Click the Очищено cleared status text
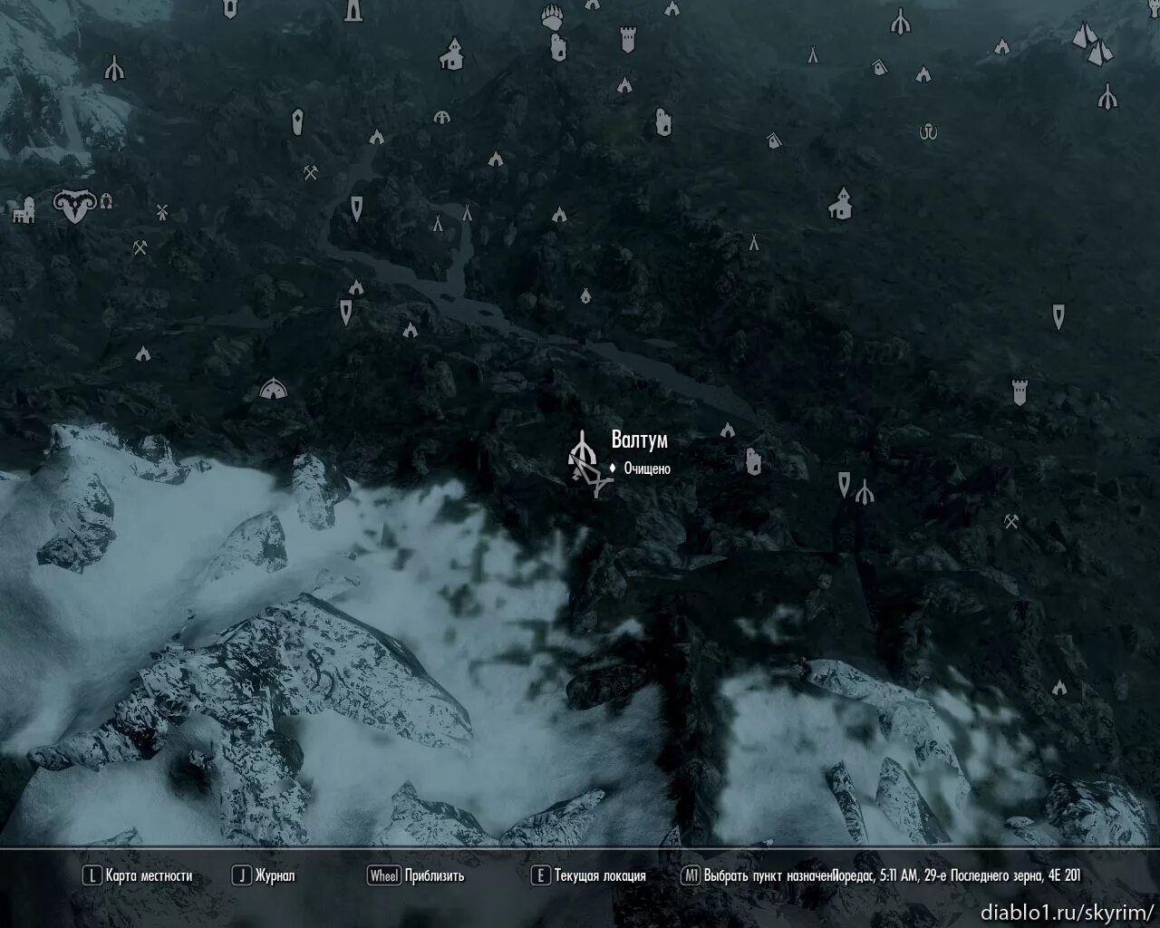The height and width of the screenshot is (928, 1160). [647, 469]
